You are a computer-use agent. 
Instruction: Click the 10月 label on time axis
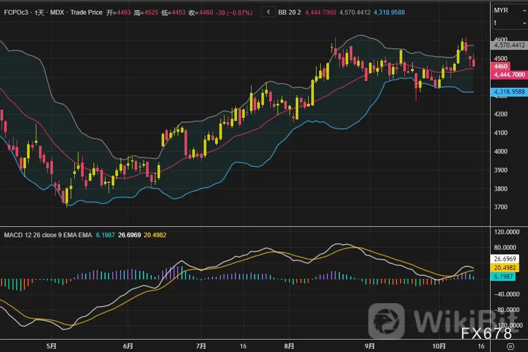pyautogui.click(x=439, y=345)
